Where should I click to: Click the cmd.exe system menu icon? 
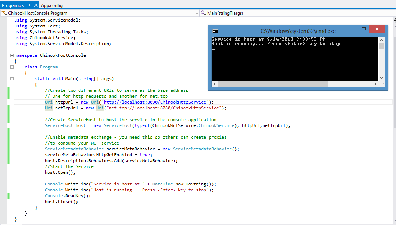click(x=215, y=31)
